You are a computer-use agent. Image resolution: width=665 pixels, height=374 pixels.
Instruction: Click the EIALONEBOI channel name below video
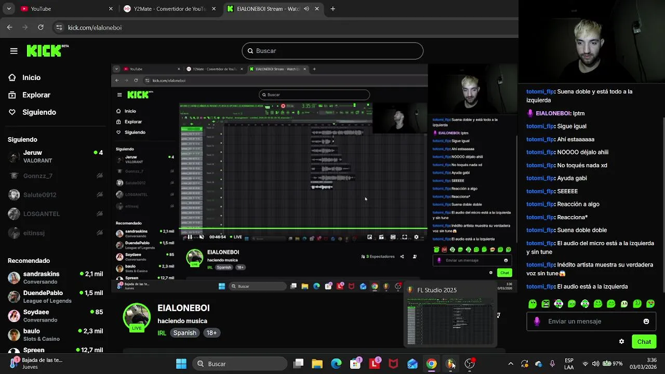pyautogui.click(x=183, y=308)
